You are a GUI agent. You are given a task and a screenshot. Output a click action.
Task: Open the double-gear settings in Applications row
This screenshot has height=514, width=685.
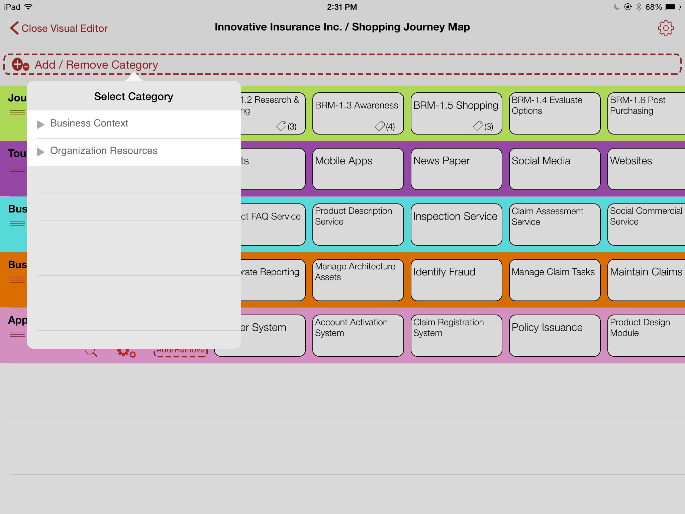(126, 352)
